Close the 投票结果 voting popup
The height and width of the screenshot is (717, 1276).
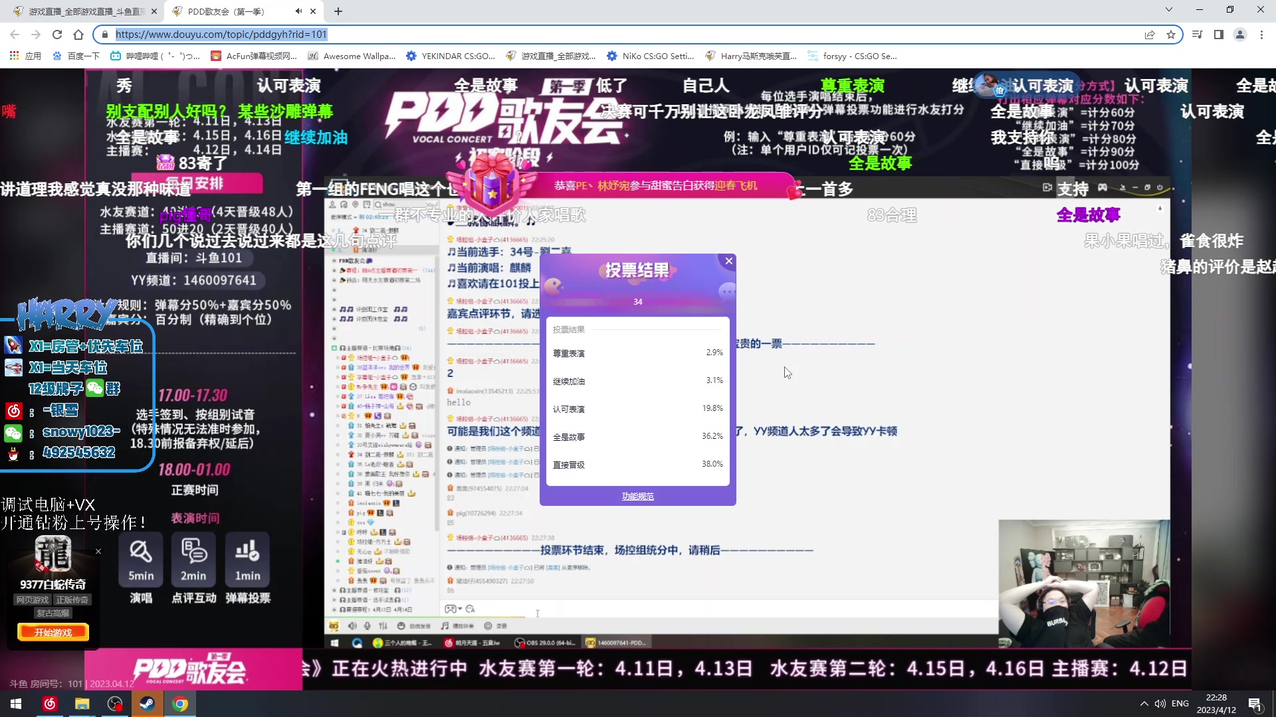coord(728,261)
